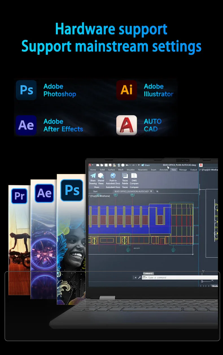Click the Share panel title in ribbon

[x=97, y=187]
